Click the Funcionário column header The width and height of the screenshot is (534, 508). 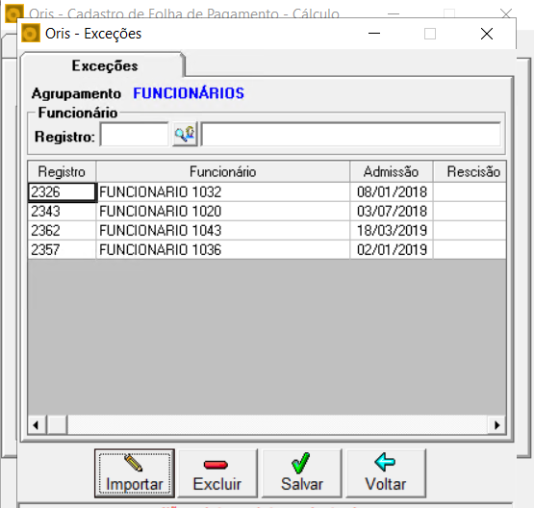(223, 171)
